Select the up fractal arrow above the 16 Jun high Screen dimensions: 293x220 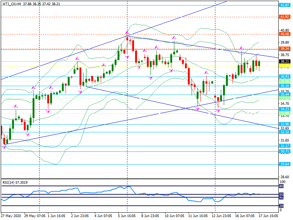pos(241,48)
